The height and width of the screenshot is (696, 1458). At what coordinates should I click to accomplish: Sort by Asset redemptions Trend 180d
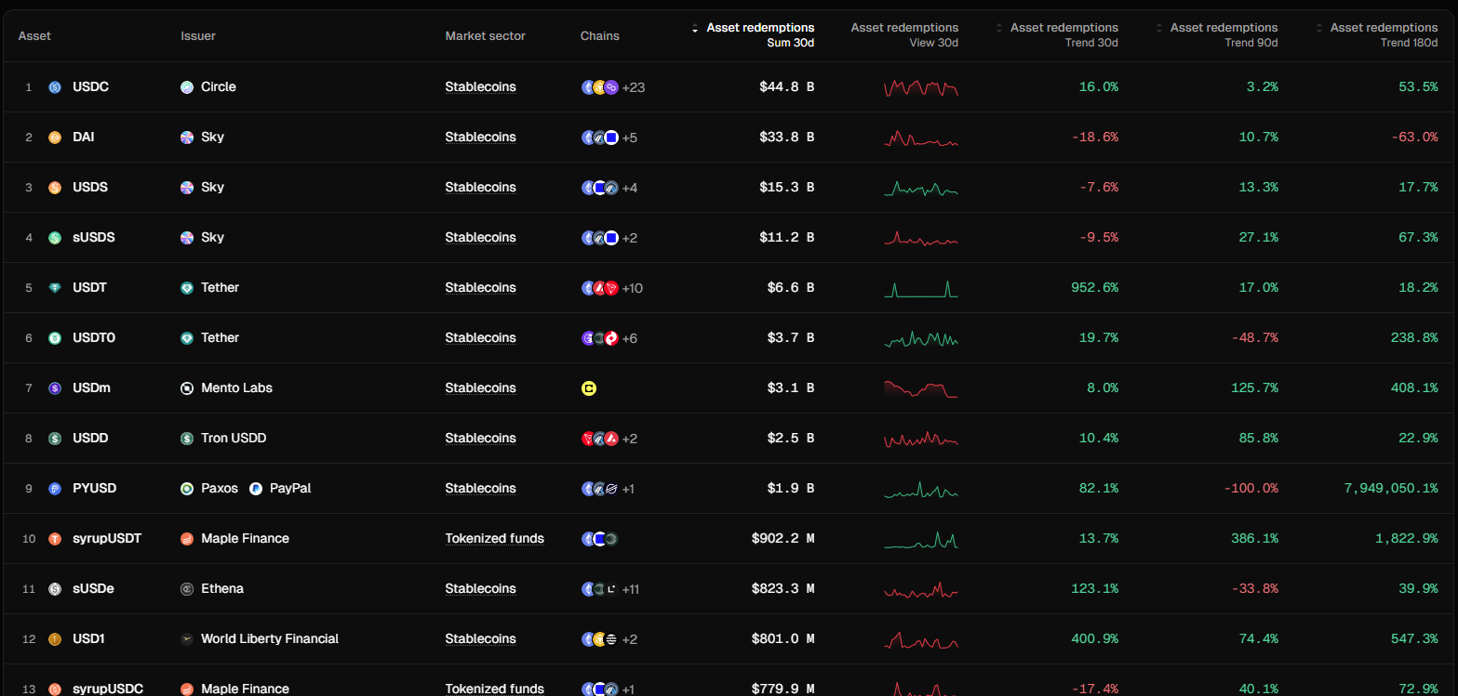coord(1384,28)
